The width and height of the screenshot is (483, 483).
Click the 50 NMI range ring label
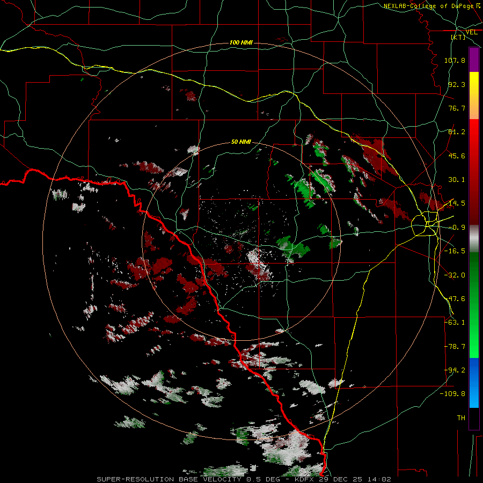click(x=241, y=142)
